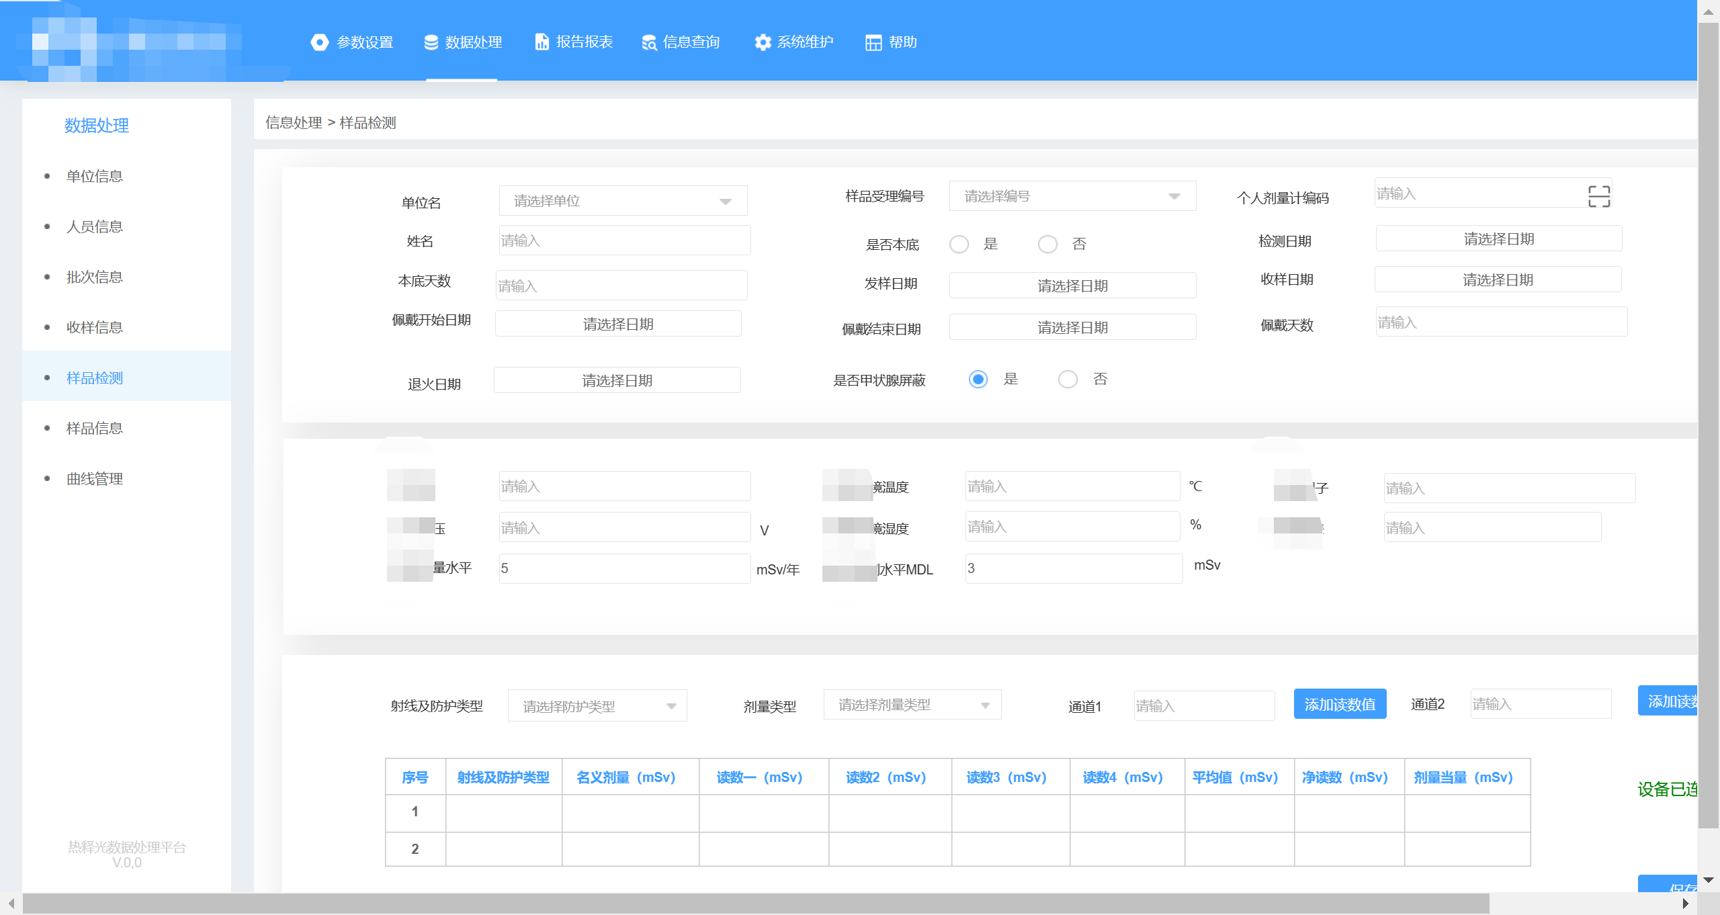The image size is (1720, 915).
Task: Click the 信息查询 search icon
Action: coord(649,42)
